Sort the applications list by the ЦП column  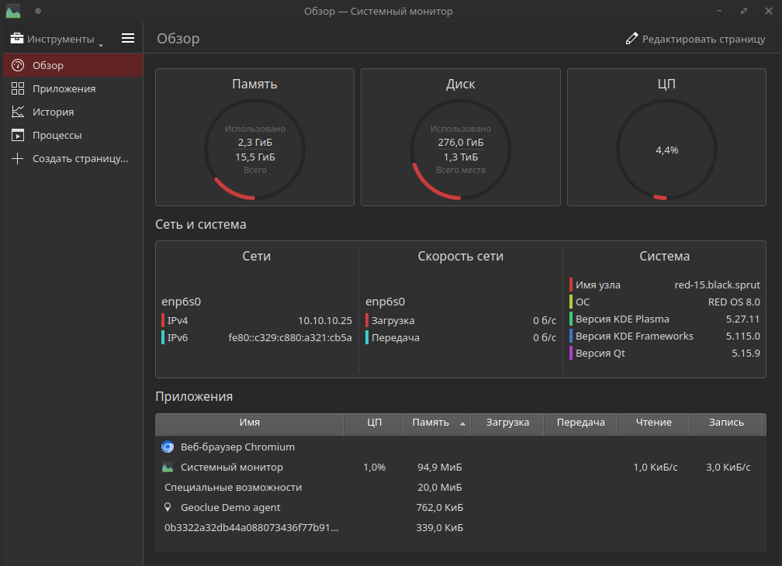(x=374, y=423)
